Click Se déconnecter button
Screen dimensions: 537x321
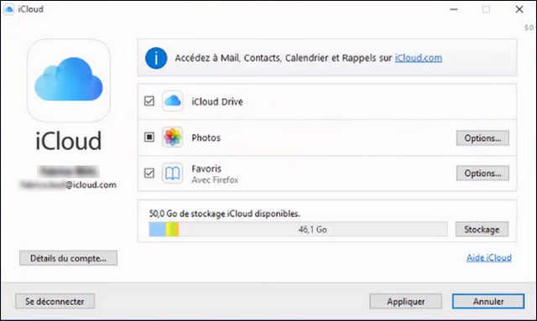(x=55, y=302)
